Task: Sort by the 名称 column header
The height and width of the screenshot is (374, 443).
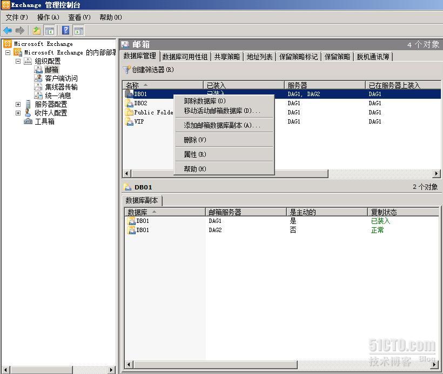Action: pos(163,85)
